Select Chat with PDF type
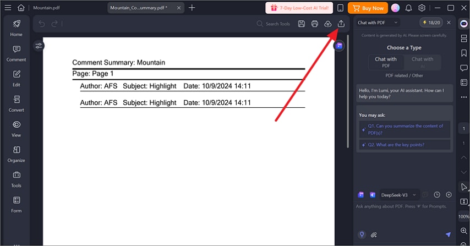This screenshot has height=246, width=470. point(386,62)
